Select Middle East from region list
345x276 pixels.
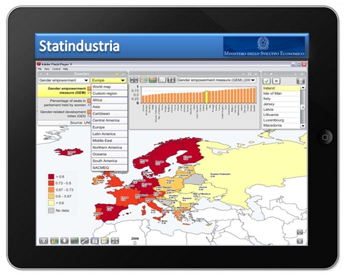[109, 140]
